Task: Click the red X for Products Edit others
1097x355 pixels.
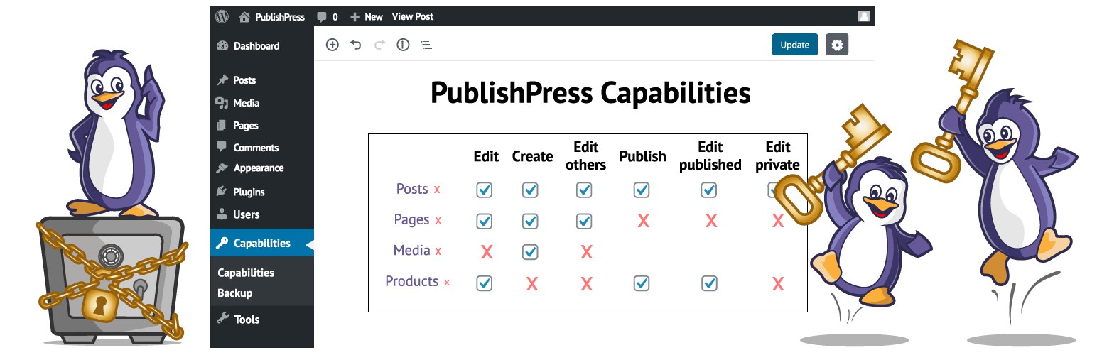Action: tap(586, 284)
